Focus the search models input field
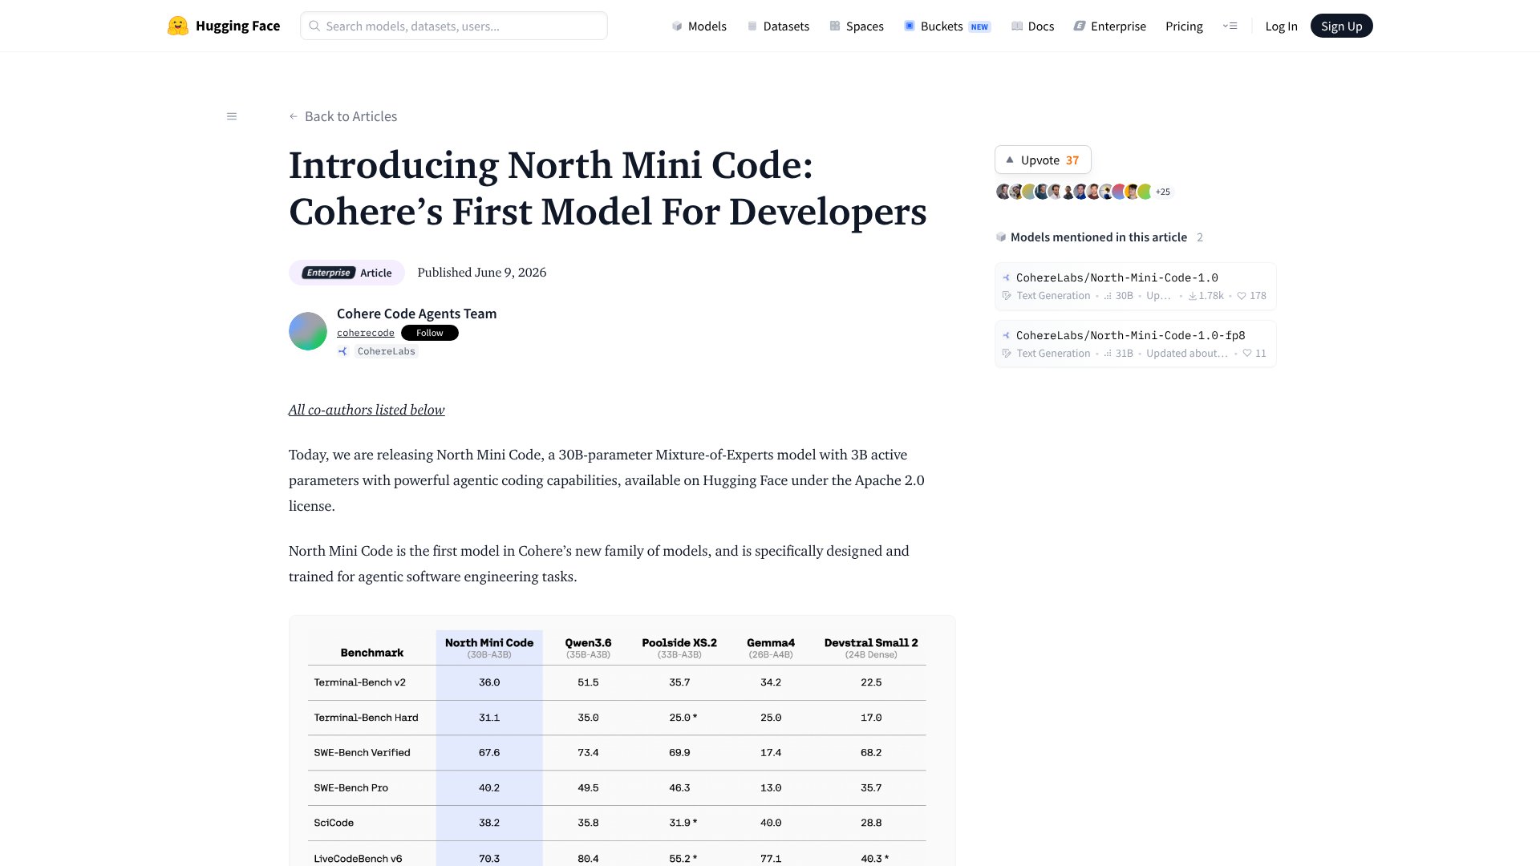 454,26
